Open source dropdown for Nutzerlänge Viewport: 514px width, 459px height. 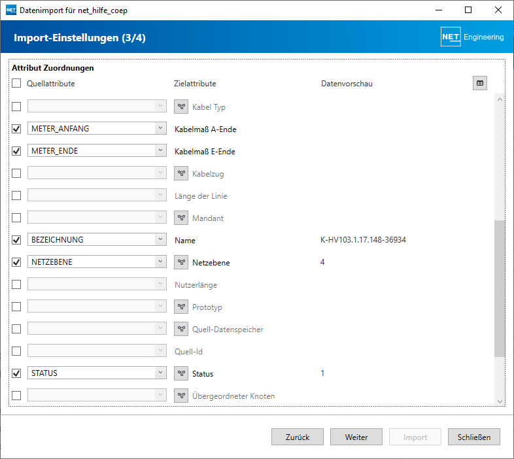click(97, 284)
